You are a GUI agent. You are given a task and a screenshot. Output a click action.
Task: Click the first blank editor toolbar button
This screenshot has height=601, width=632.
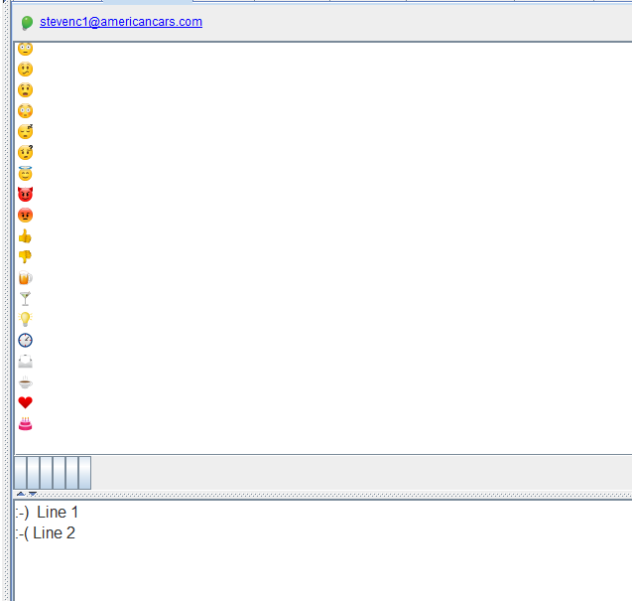[x=21, y=473]
